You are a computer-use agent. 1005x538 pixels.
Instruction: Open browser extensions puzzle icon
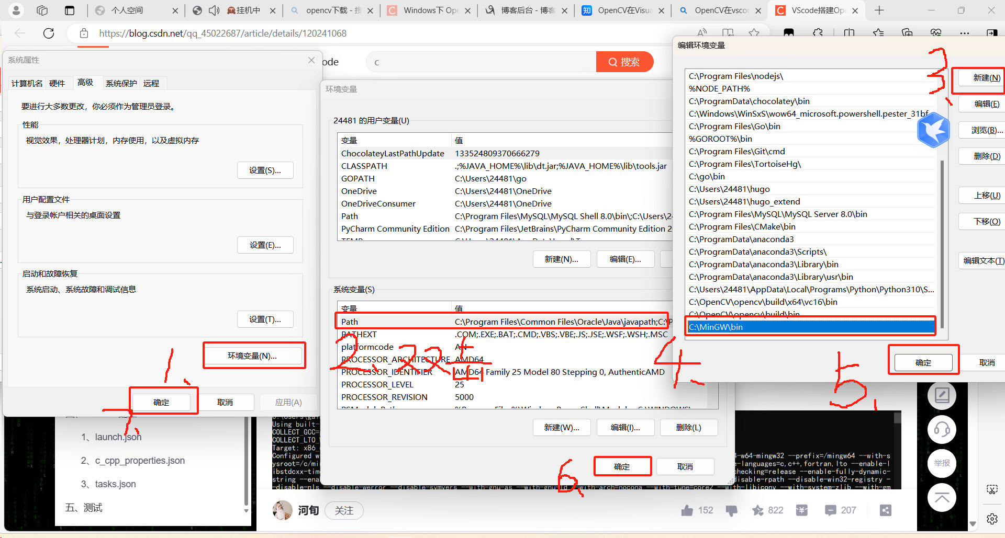(x=818, y=33)
